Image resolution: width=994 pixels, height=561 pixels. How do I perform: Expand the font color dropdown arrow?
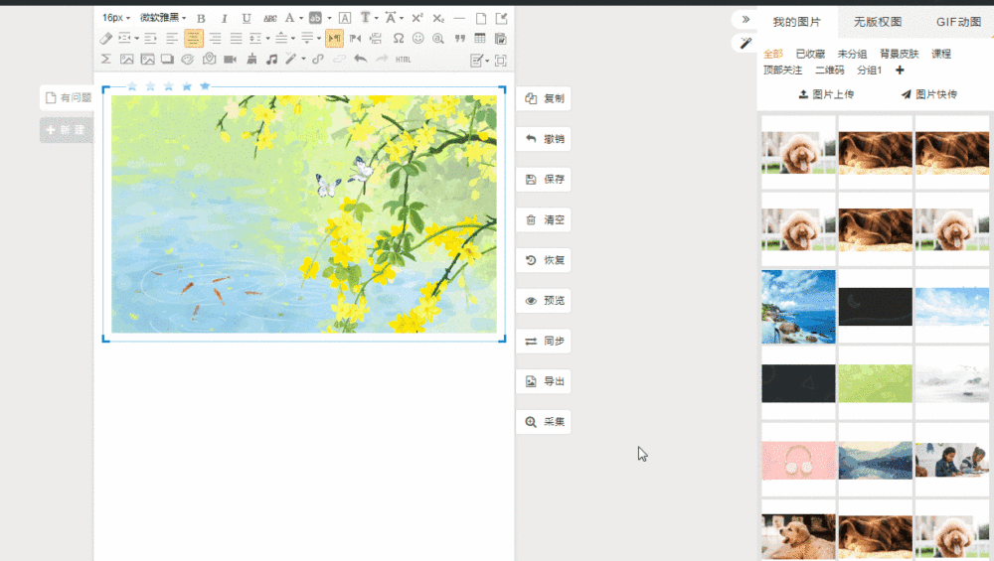coord(300,18)
